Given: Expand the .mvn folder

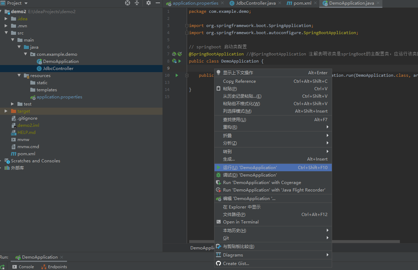Looking at the screenshot, I should click(6, 26).
